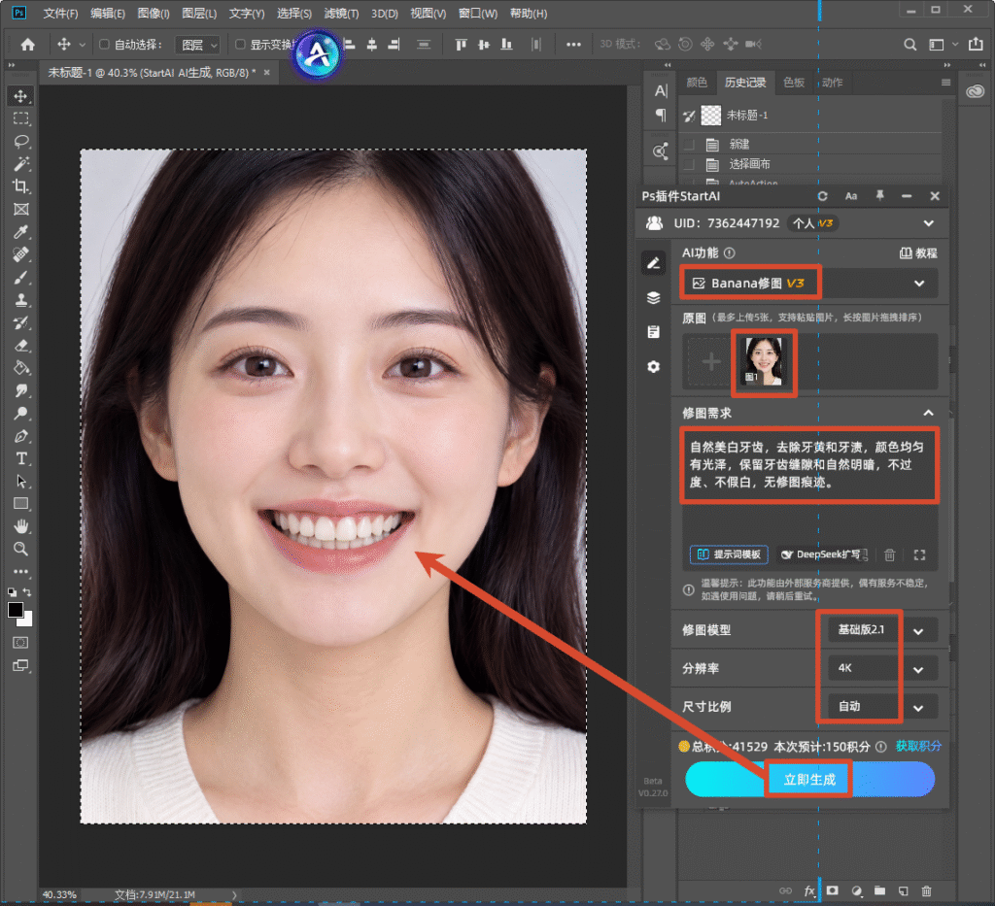This screenshot has height=906, width=995.
Task: Select uploaded 图1 portrait thumbnail
Action: point(764,361)
